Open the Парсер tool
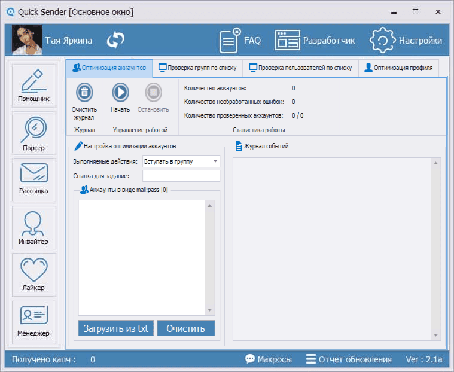 pyautogui.click(x=33, y=133)
